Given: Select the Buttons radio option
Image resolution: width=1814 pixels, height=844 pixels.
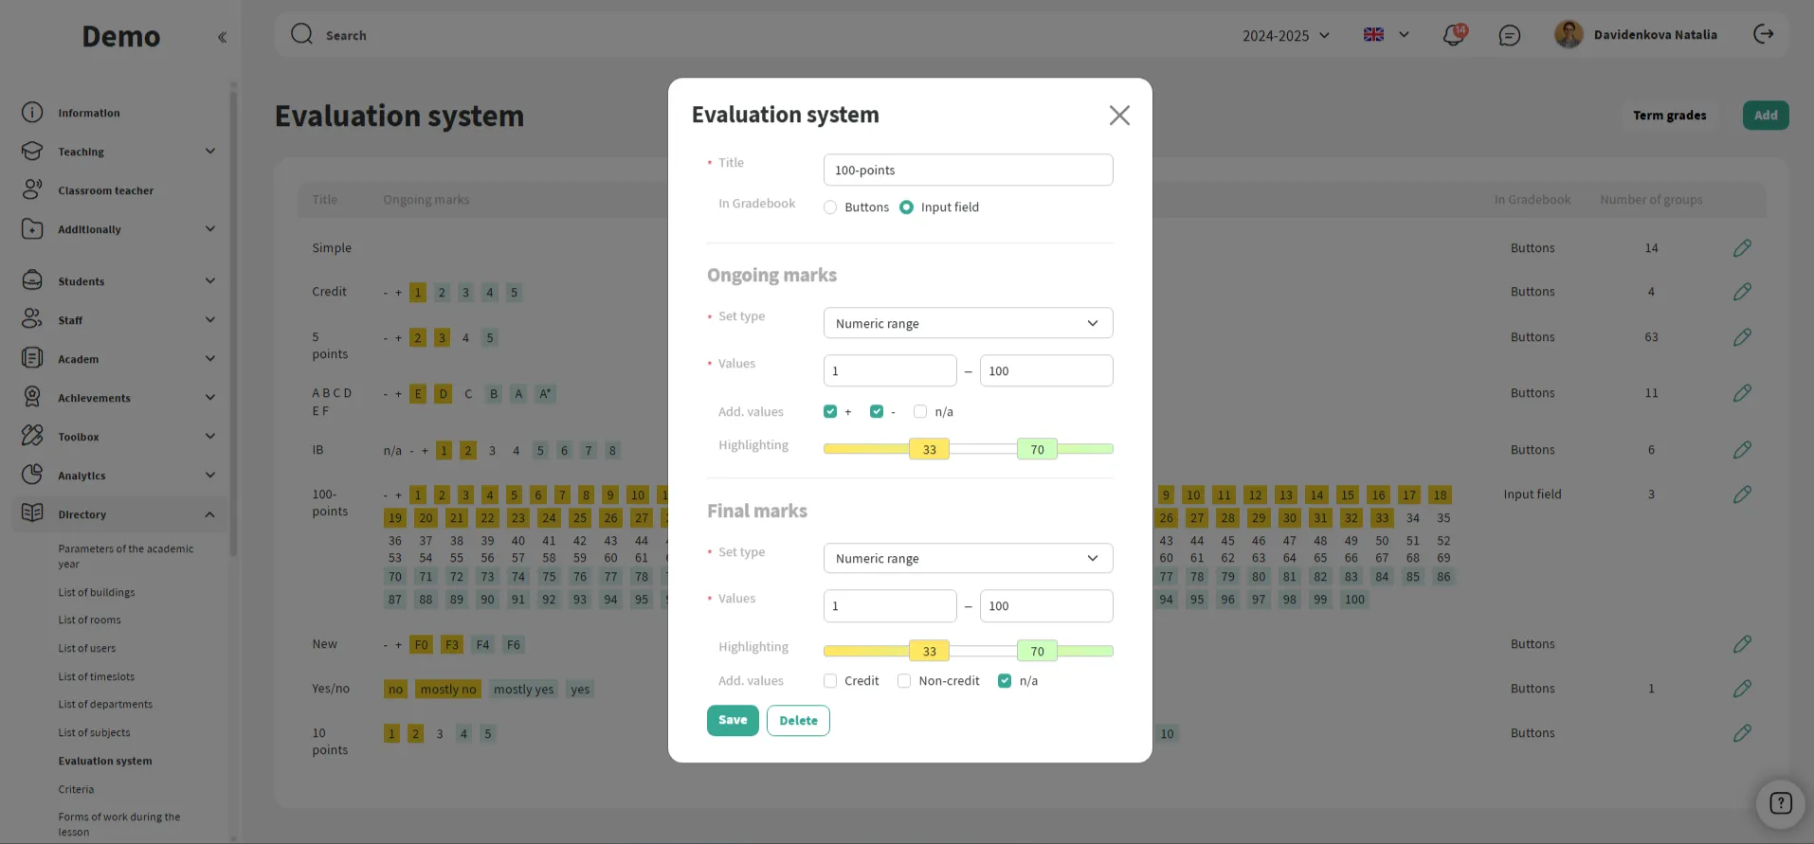Looking at the screenshot, I should [x=830, y=207].
